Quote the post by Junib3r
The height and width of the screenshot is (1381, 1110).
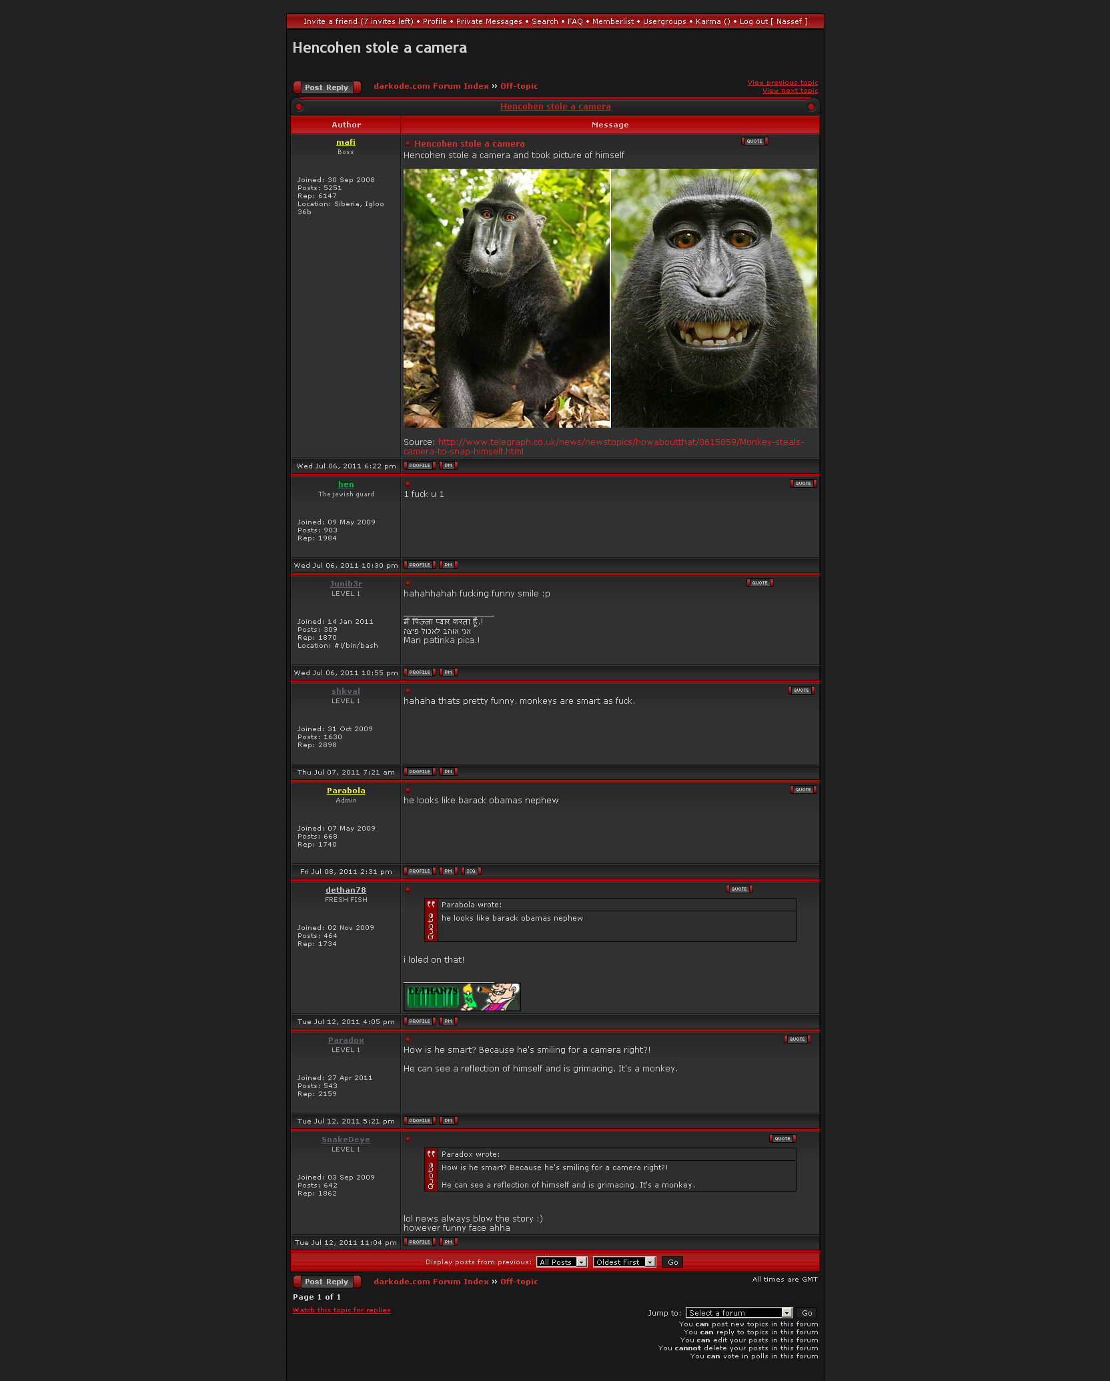pyautogui.click(x=760, y=583)
